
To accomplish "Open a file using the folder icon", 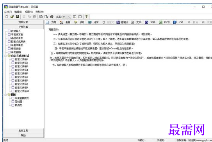I will [x=12, y=17].
